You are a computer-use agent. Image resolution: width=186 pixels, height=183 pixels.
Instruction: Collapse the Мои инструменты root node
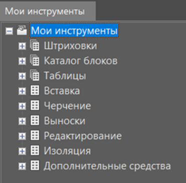pyautogui.click(x=9, y=31)
